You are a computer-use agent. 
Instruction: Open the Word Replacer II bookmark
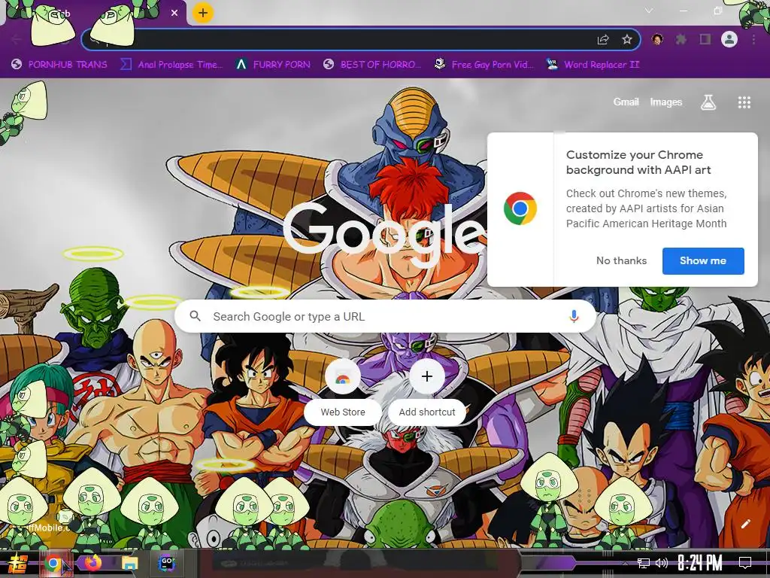point(593,65)
